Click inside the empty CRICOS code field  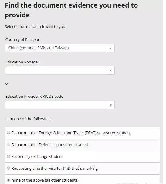pyautogui.click(x=56, y=105)
